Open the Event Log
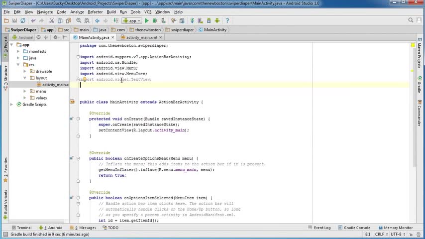This screenshot has width=425, height=239. click(319, 228)
